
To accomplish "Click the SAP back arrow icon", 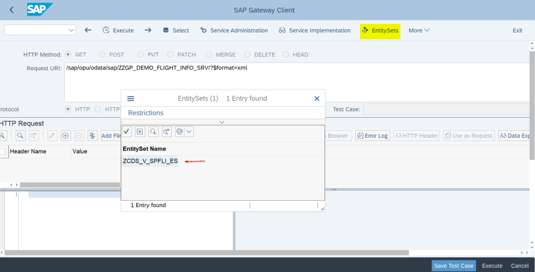I will click(x=12, y=10).
